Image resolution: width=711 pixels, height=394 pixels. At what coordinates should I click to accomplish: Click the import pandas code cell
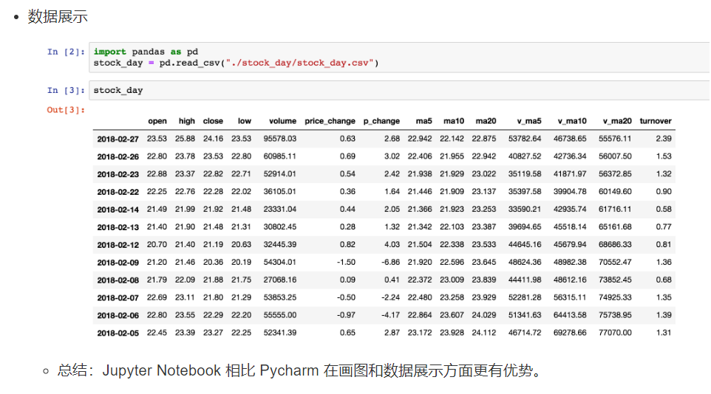click(x=400, y=58)
